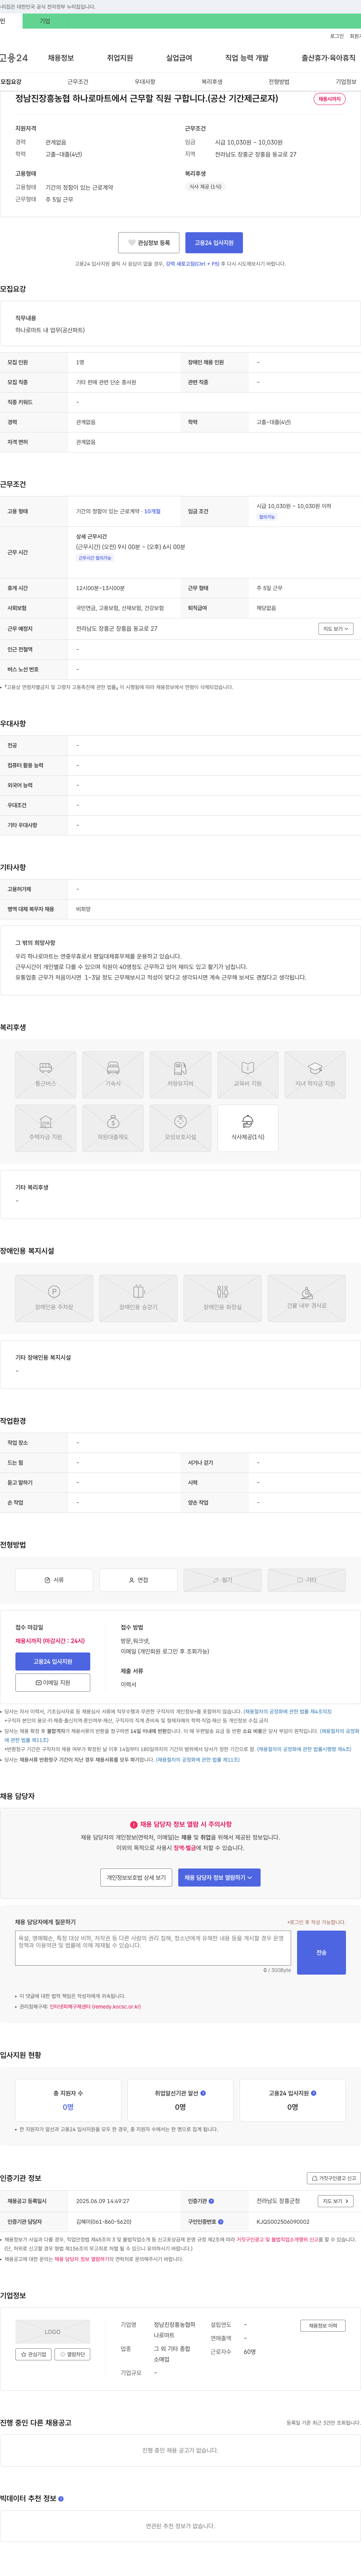Open the 직업 능력 개발 menu
The width and height of the screenshot is (361, 2576).
[247, 58]
